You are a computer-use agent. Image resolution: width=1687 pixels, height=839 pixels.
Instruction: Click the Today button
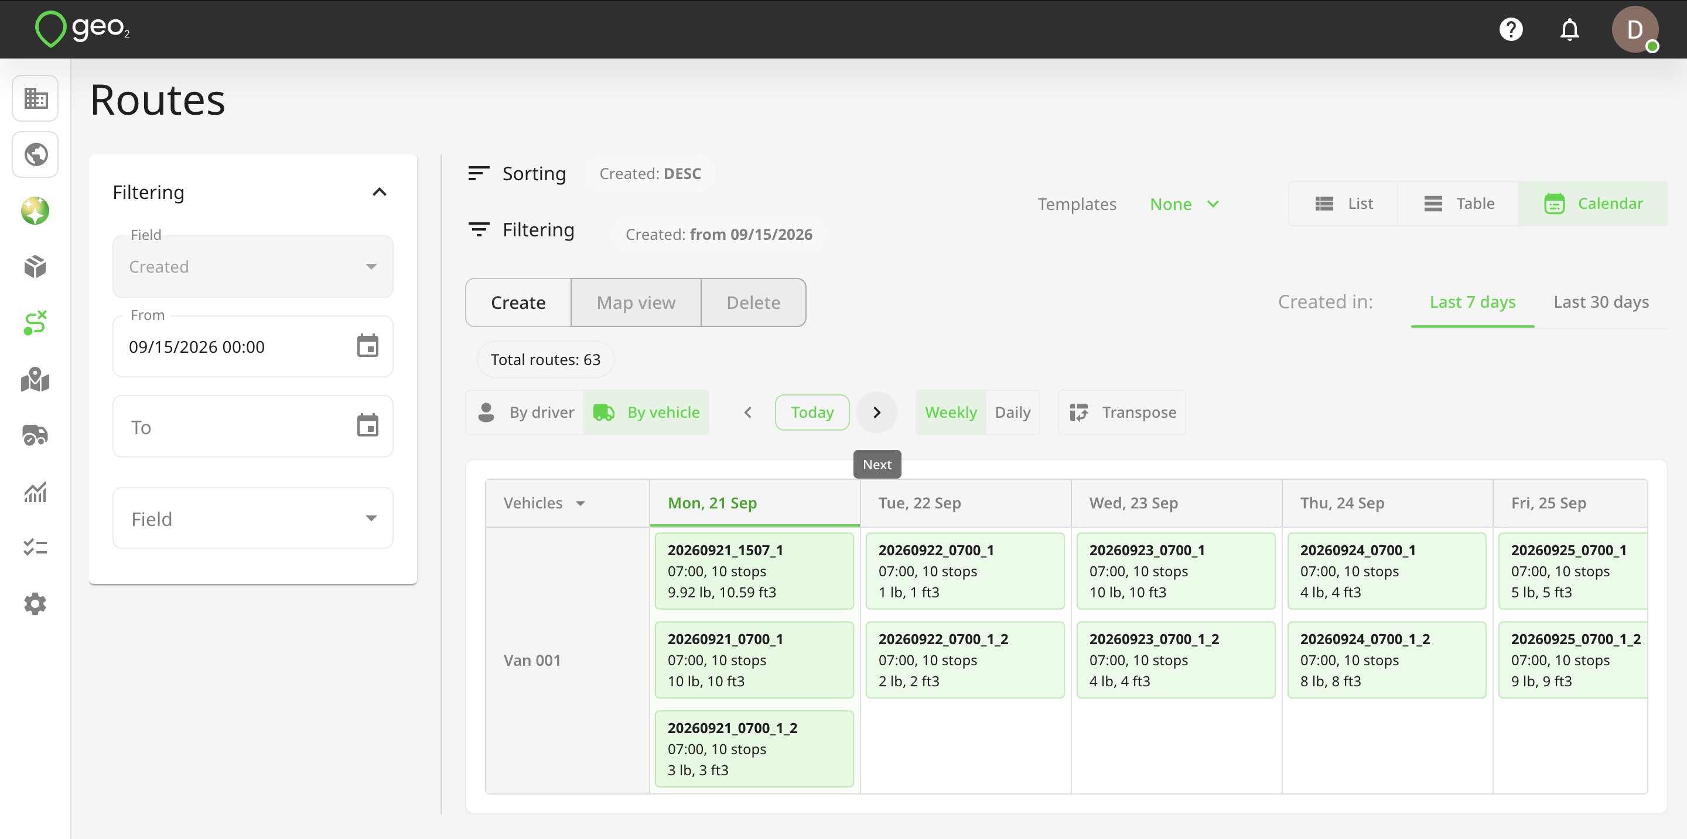pyautogui.click(x=812, y=412)
